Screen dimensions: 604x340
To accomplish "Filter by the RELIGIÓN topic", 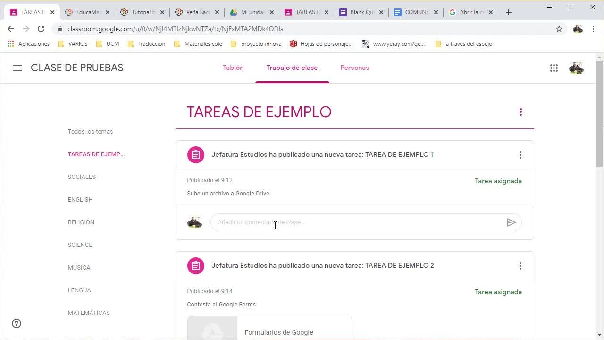I will pyautogui.click(x=81, y=222).
